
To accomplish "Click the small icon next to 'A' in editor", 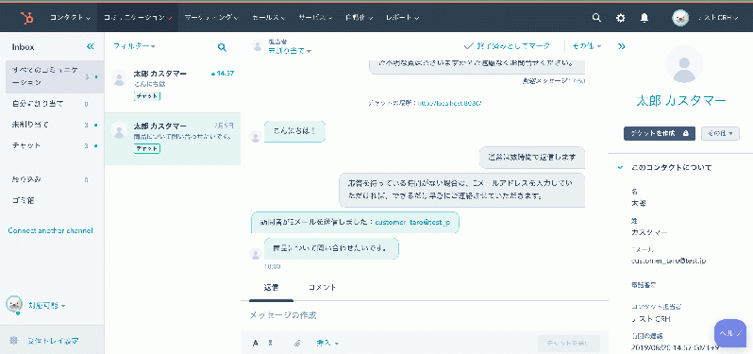I will tap(271, 343).
